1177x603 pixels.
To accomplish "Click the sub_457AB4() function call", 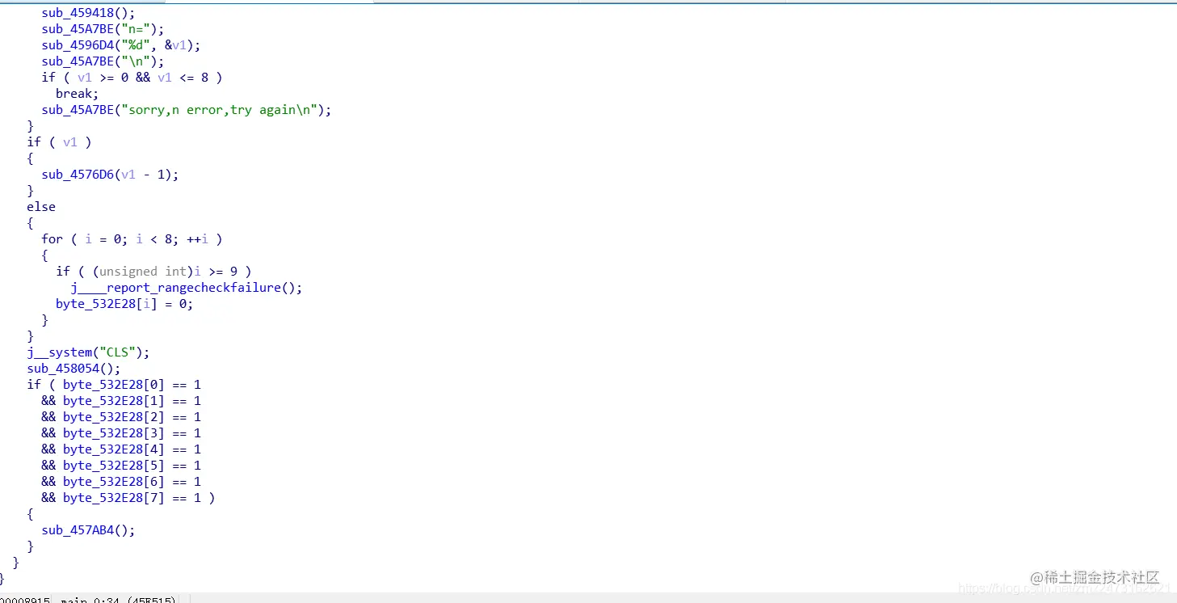I will tap(89, 530).
